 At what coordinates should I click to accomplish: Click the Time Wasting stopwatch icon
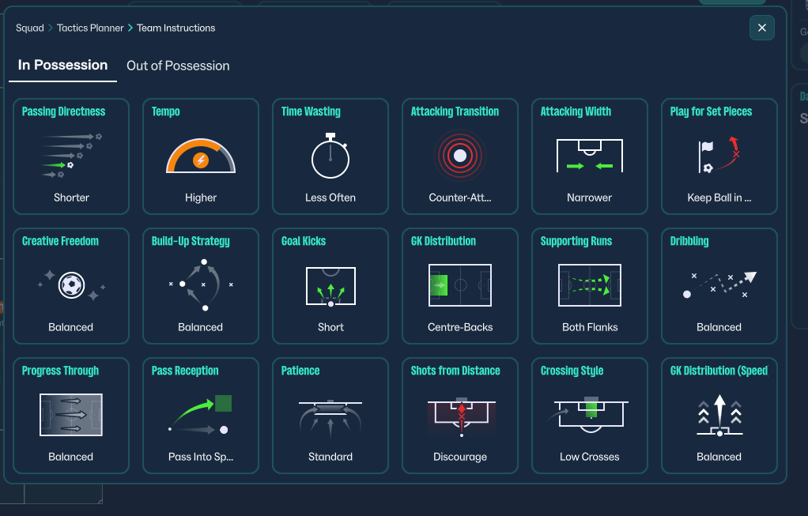[x=330, y=156]
